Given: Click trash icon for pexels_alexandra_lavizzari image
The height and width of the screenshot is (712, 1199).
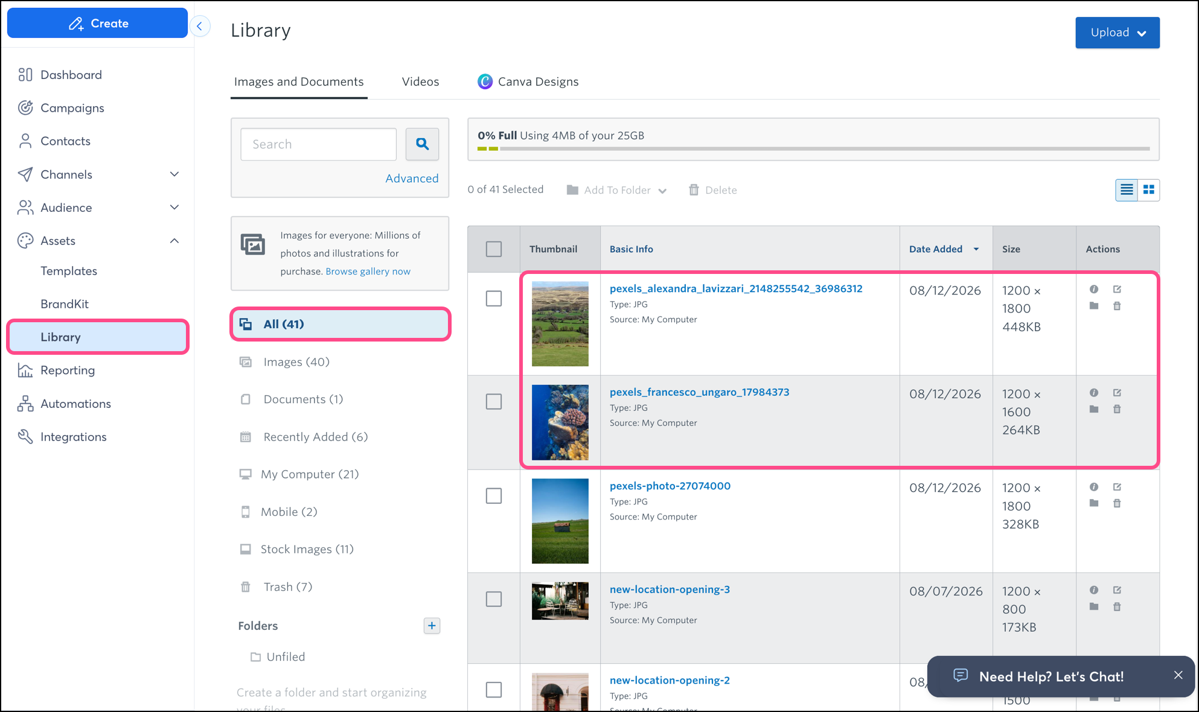Looking at the screenshot, I should tap(1117, 306).
